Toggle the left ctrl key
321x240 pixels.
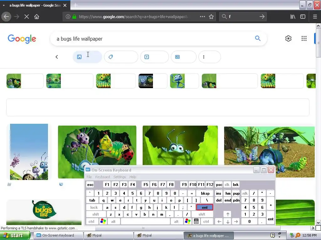click(x=92, y=222)
